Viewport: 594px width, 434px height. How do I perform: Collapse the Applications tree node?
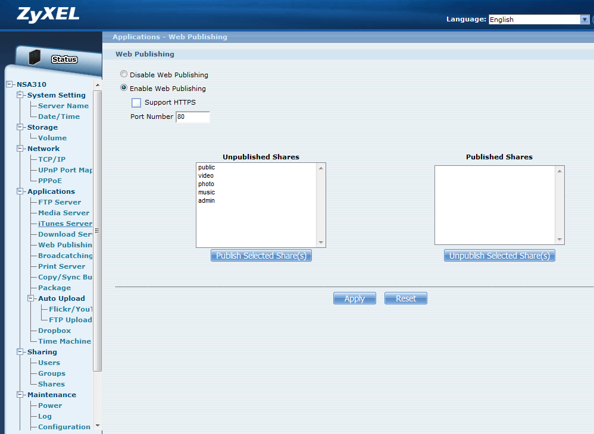(x=20, y=191)
